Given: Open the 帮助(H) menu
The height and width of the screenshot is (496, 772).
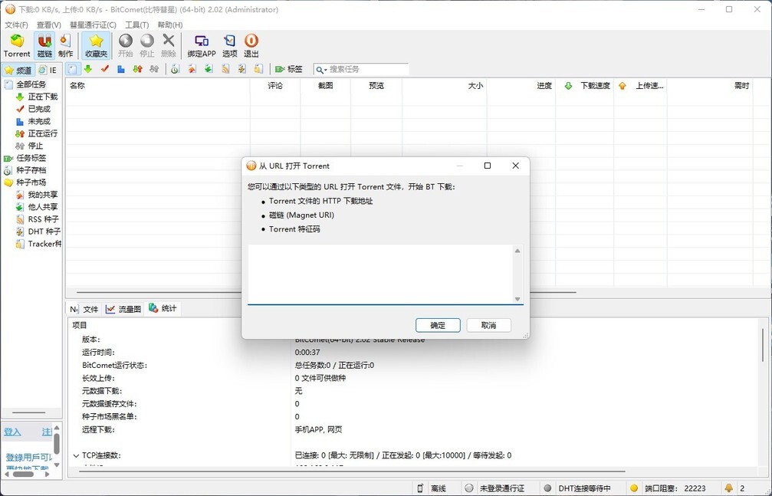Looking at the screenshot, I should tap(170, 25).
